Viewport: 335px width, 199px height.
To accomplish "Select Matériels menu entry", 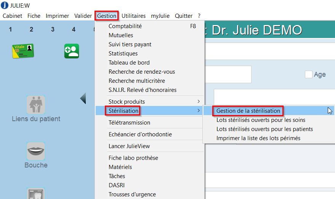I will click(x=150, y=167).
